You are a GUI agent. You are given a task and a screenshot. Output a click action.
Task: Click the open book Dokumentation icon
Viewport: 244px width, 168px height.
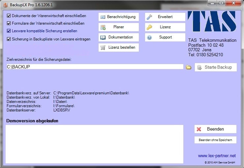(103, 37)
